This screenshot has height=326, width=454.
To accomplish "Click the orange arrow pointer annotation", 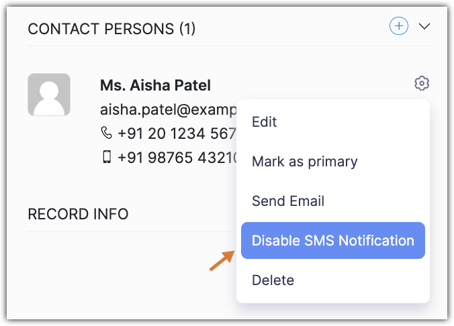I will tap(221, 259).
